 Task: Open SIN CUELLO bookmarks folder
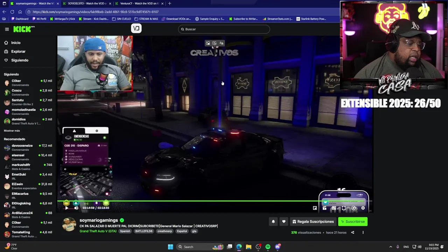[x=121, y=19]
